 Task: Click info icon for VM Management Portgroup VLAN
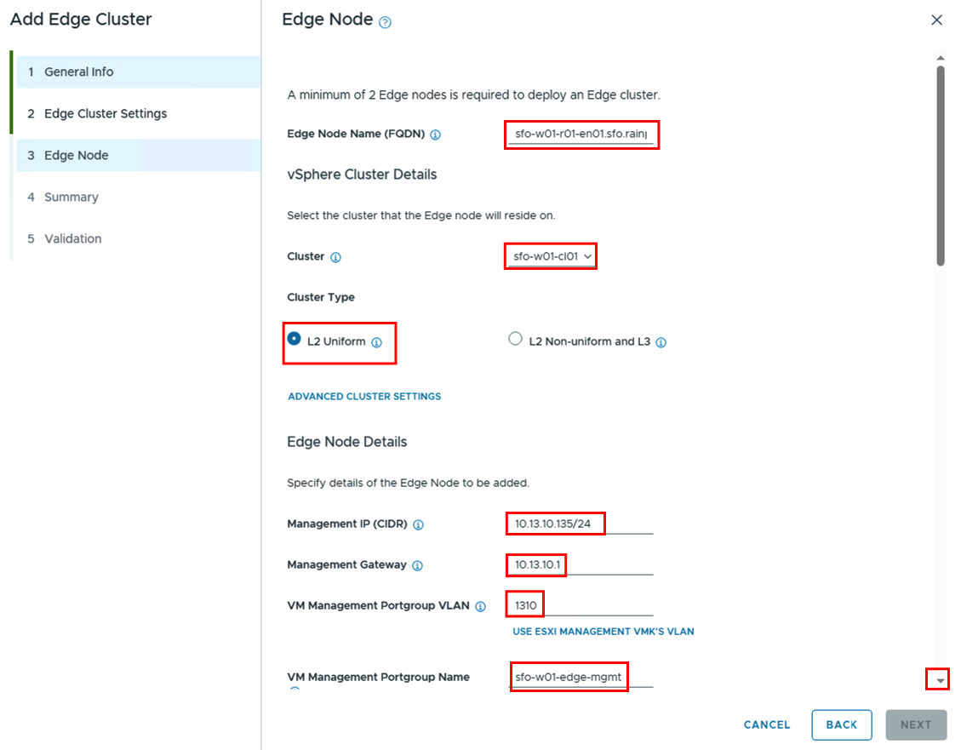coord(480,606)
